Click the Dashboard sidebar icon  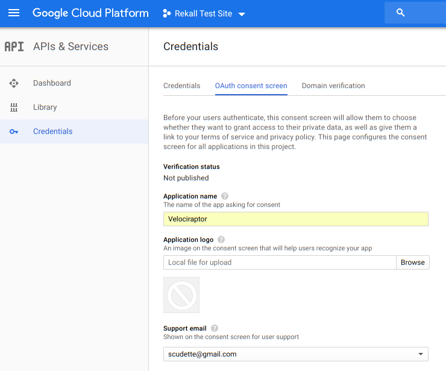[14, 83]
